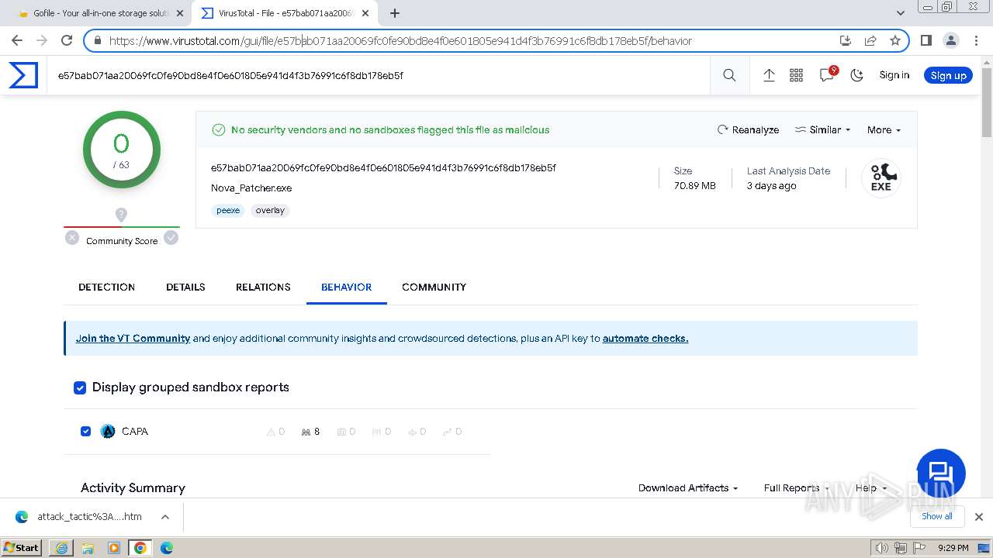Open the apps grid icon
Screen dimensions: 993x558
[796, 75]
